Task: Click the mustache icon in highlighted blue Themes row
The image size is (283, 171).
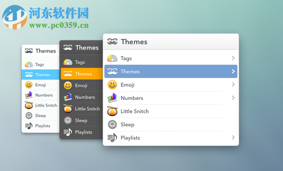Action: pos(112,71)
